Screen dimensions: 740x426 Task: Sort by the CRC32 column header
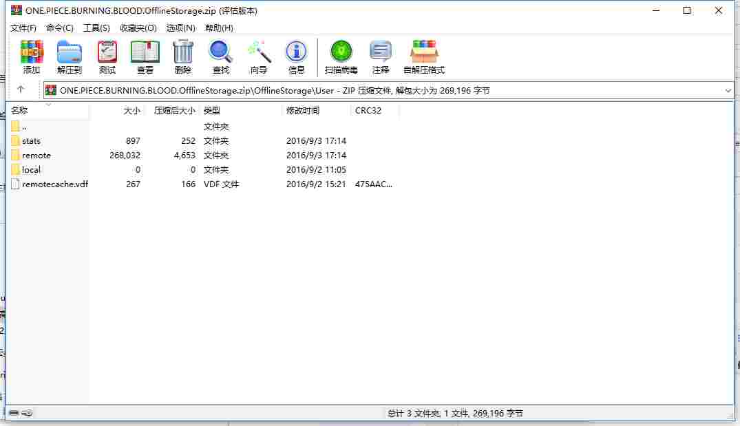click(x=374, y=110)
